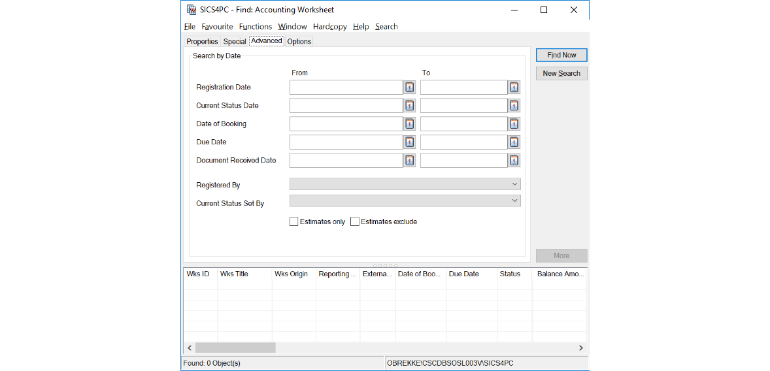Click in the Document Received Date To field

463,161
